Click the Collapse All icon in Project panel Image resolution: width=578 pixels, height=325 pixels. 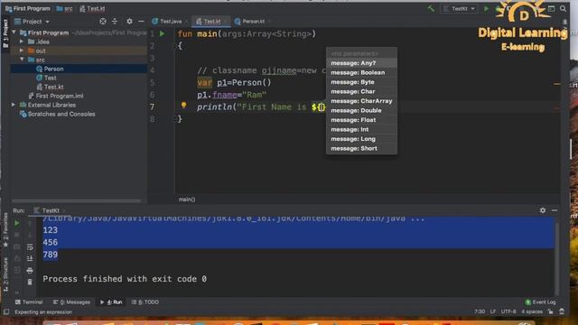[115, 22]
